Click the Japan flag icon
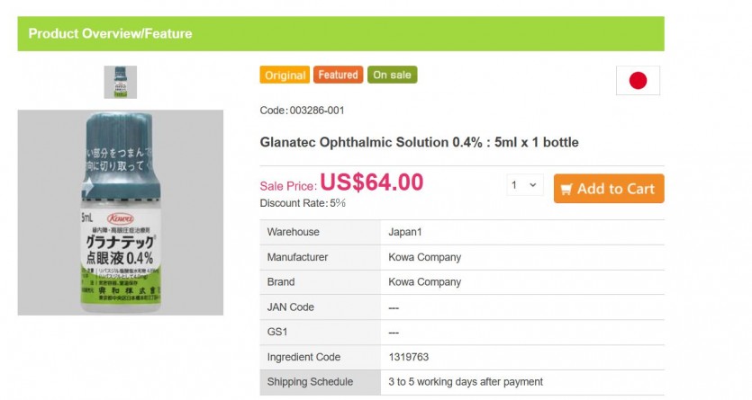 tap(638, 81)
